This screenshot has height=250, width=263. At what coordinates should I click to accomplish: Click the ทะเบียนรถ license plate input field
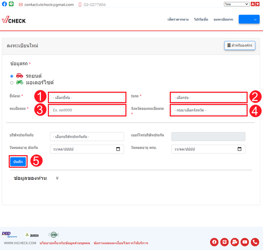[x=87, y=110]
